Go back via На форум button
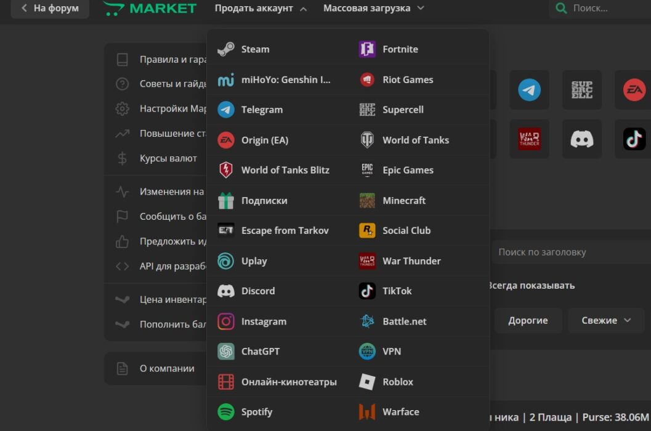This screenshot has width=651, height=431. [x=50, y=8]
